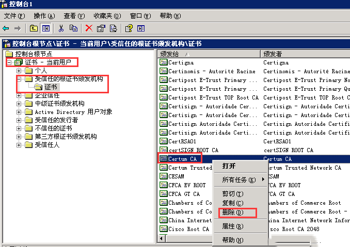This screenshot has height=247, width=350.
Task: Click the certSIGN ROOT CA certificate icon
Action: tap(164, 150)
